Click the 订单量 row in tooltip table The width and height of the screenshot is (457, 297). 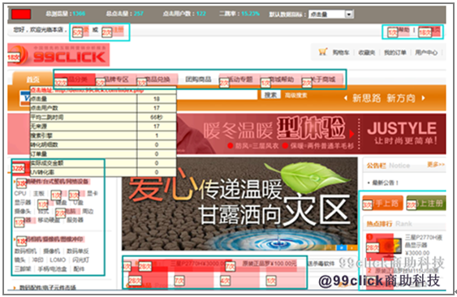(103, 153)
